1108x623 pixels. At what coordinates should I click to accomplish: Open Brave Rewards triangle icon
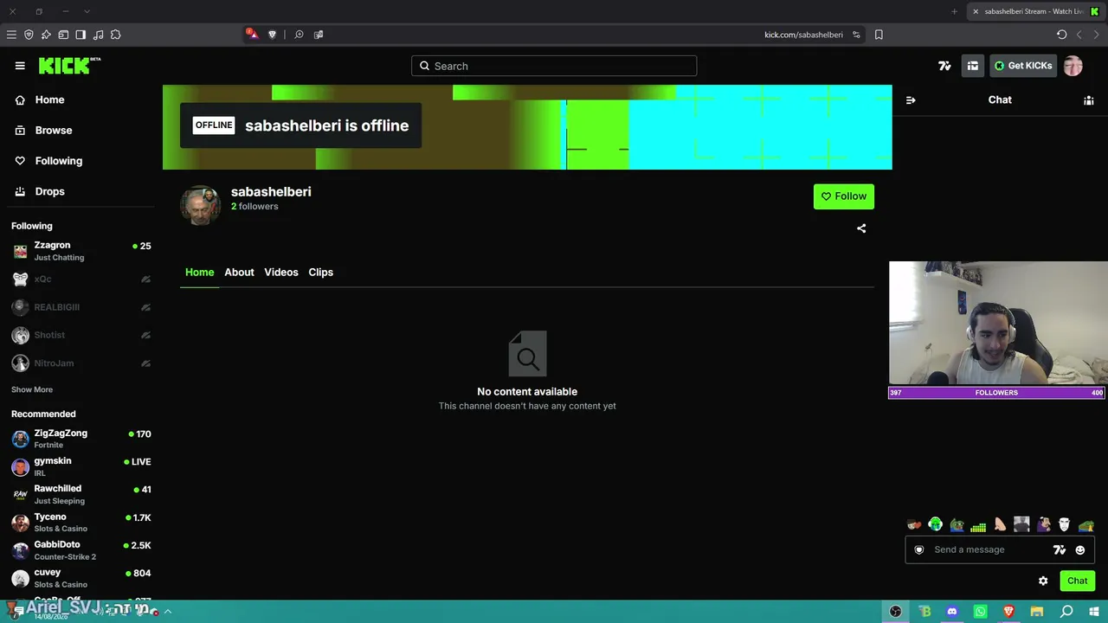click(252, 35)
